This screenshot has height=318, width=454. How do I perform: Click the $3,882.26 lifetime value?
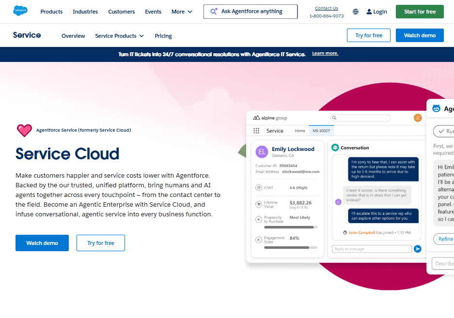300,203
